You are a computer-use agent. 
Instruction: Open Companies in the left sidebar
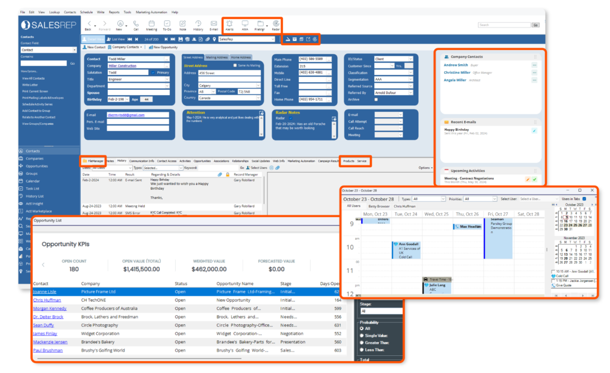pos(35,158)
